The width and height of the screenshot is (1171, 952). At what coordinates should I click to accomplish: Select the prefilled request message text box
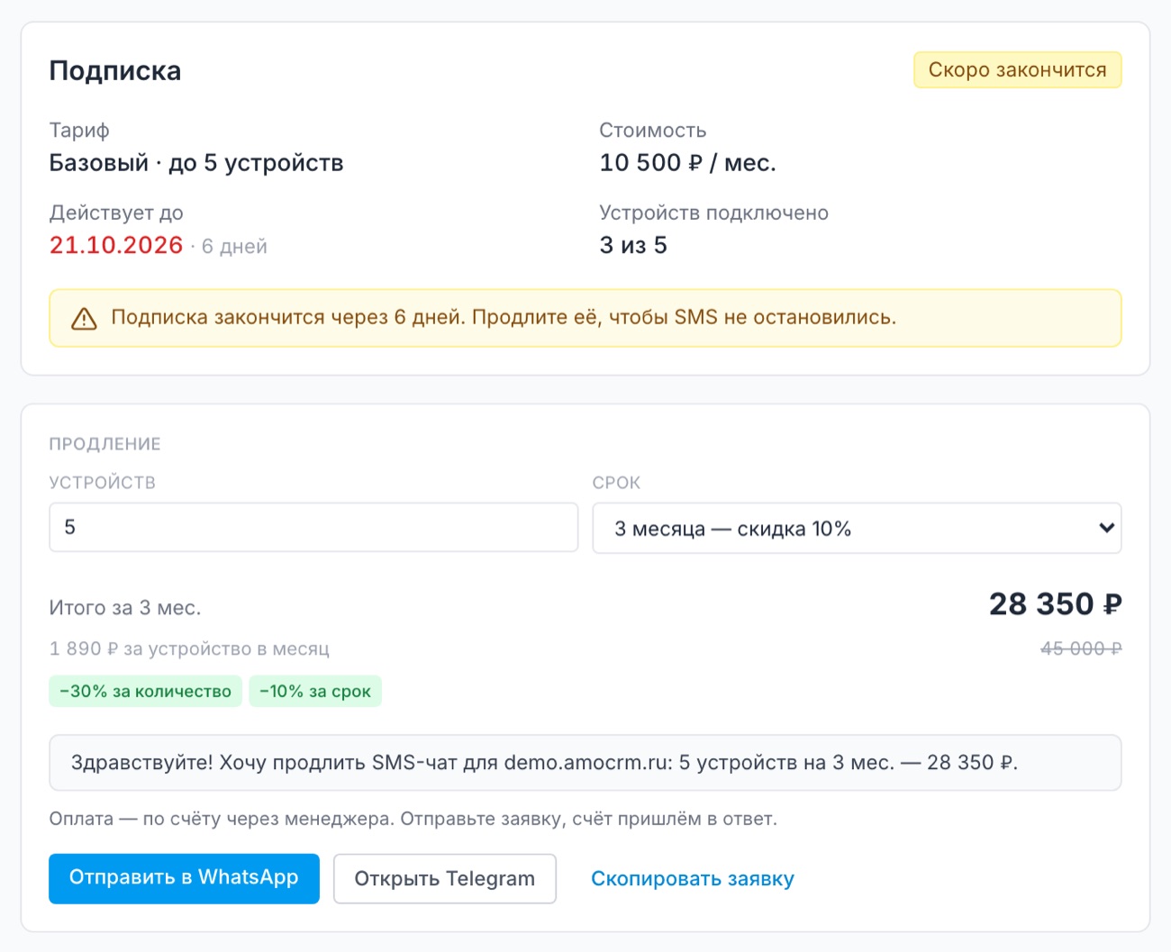(585, 763)
